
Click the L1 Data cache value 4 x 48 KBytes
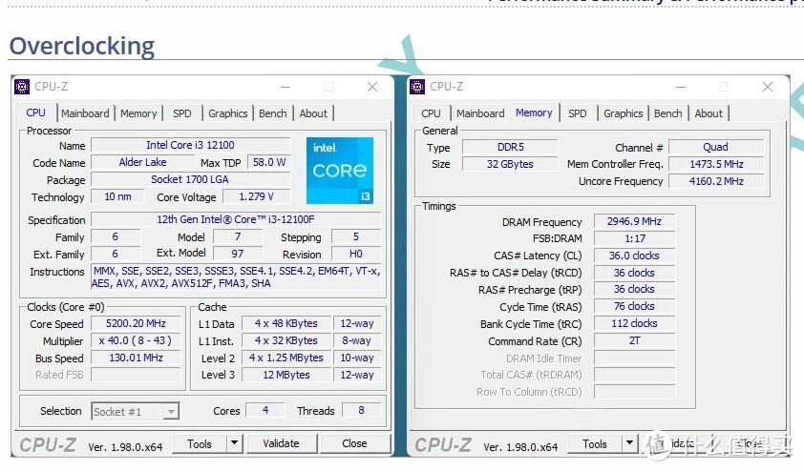coord(286,323)
